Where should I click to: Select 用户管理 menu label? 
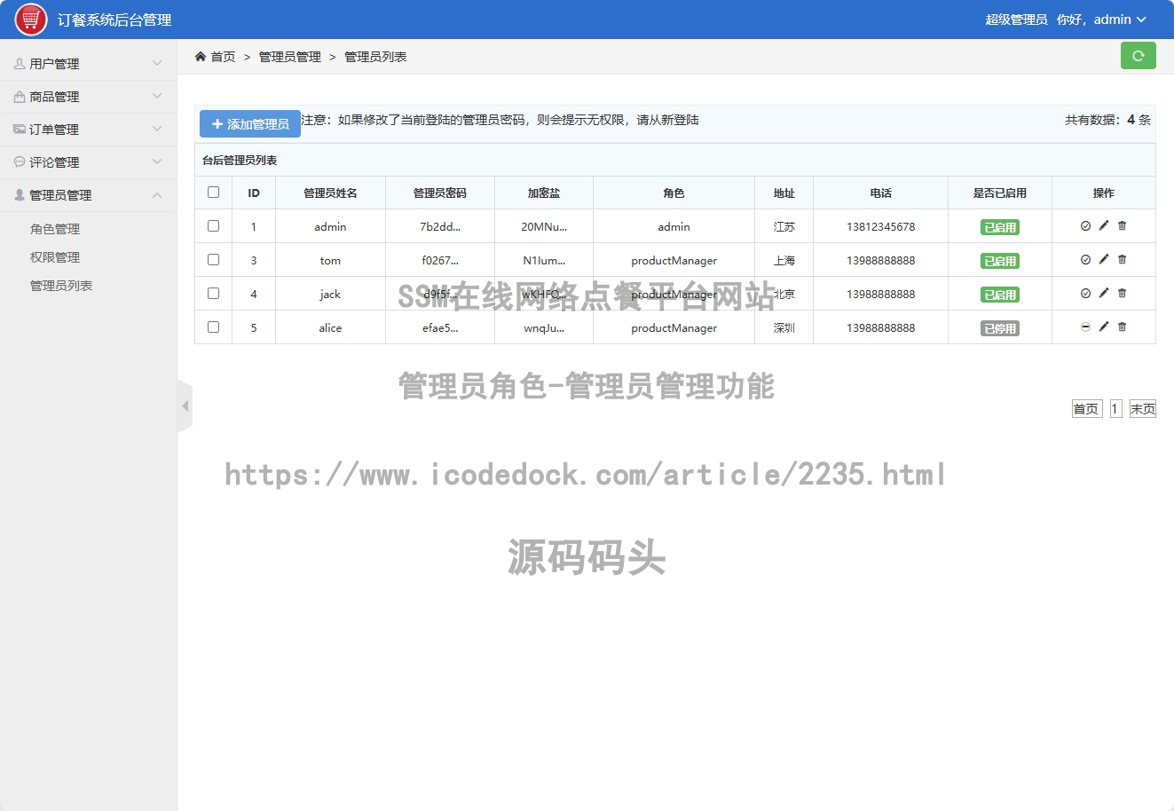(x=54, y=64)
